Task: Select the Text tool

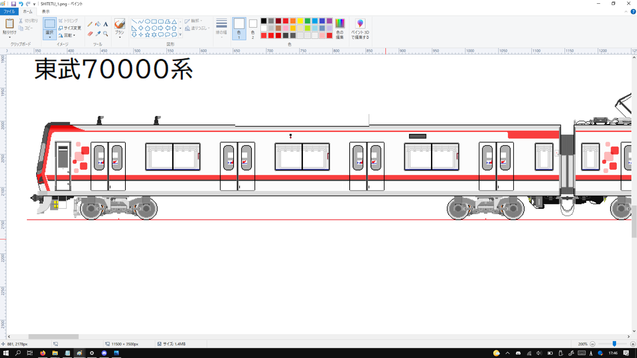Action: pyautogui.click(x=106, y=24)
